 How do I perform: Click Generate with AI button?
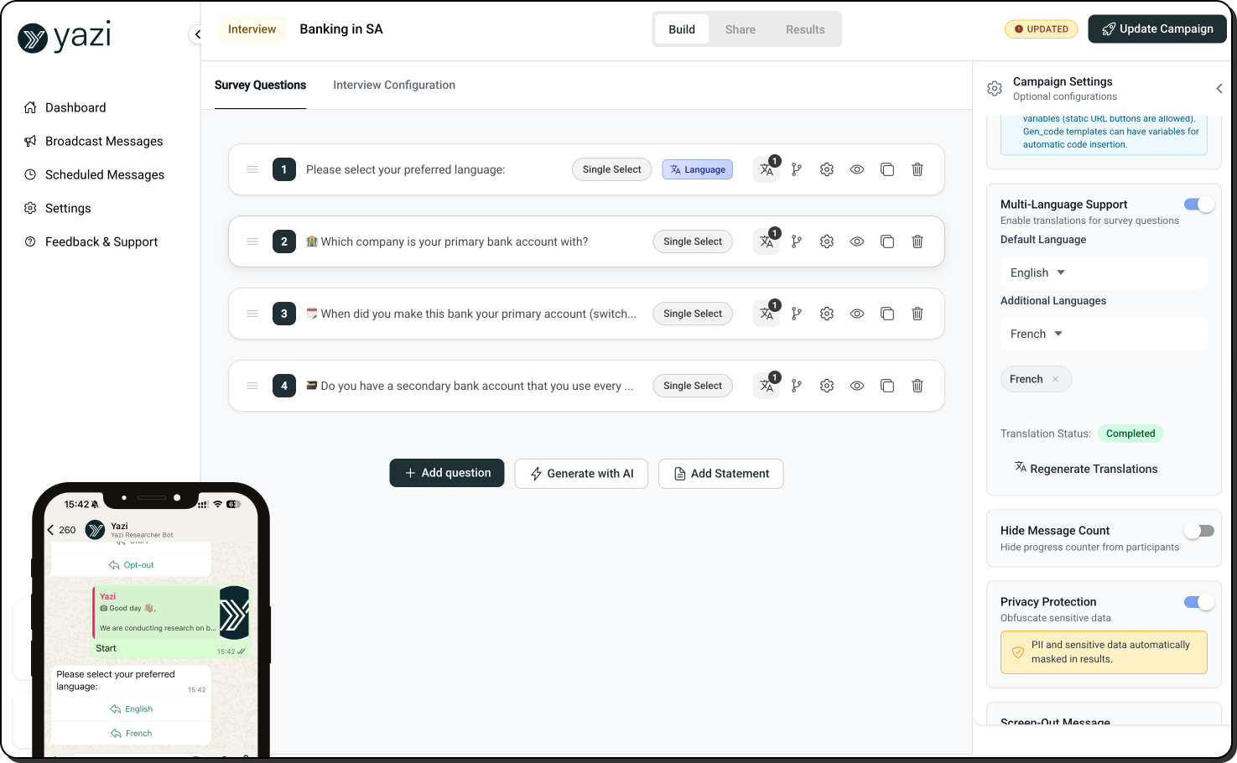[581, 474]
